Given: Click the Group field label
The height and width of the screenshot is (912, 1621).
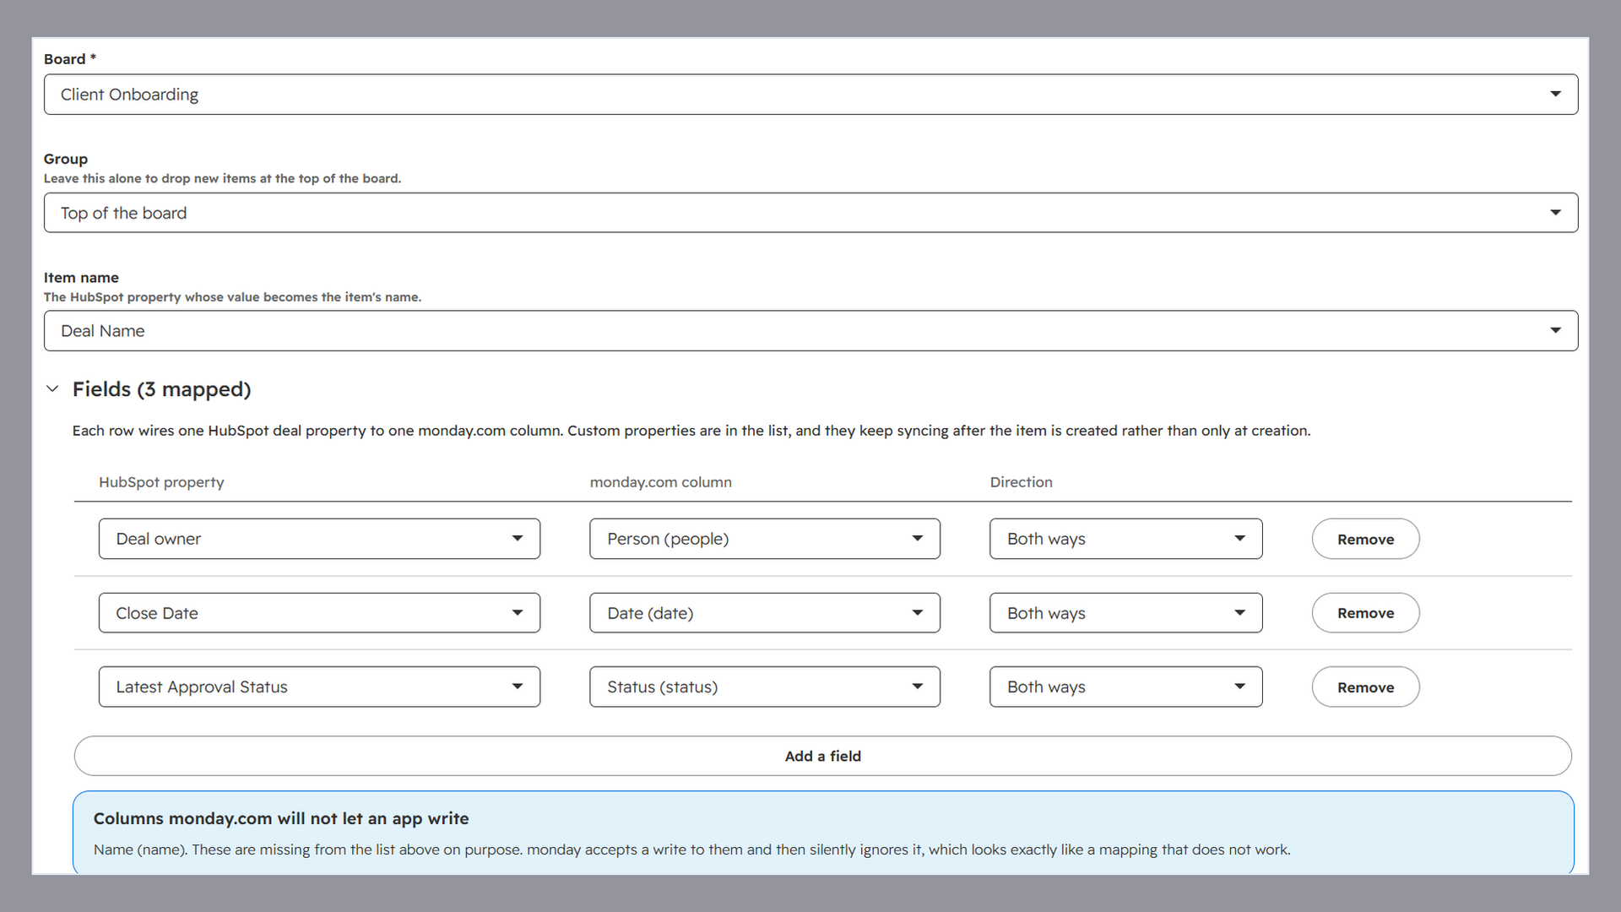Looking at the screenshot, I should 66,159.
